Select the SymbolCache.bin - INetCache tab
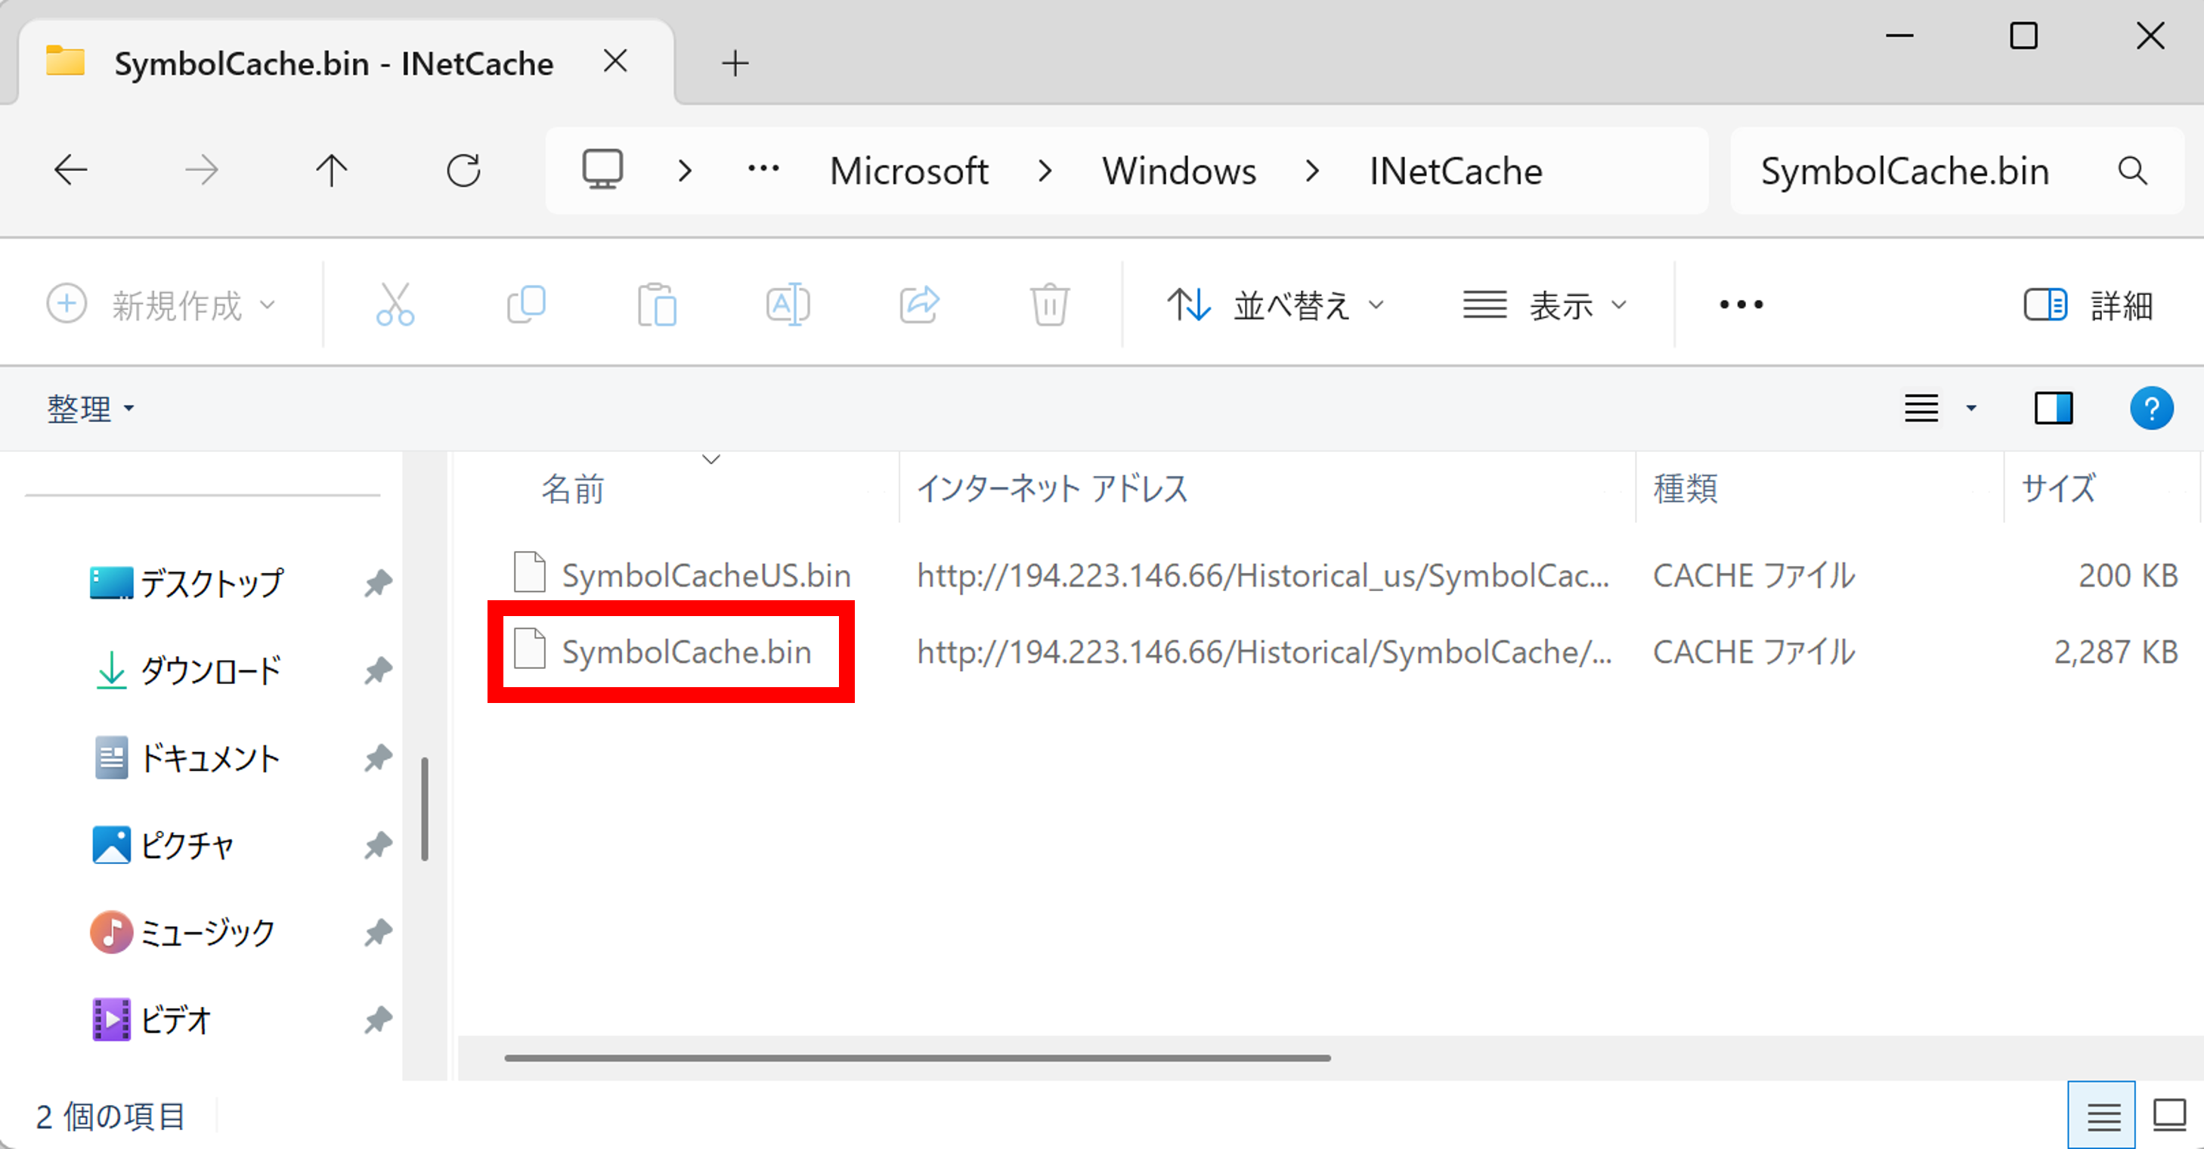The height and width of the screenshot is (1149, 2204). point(333,61)
